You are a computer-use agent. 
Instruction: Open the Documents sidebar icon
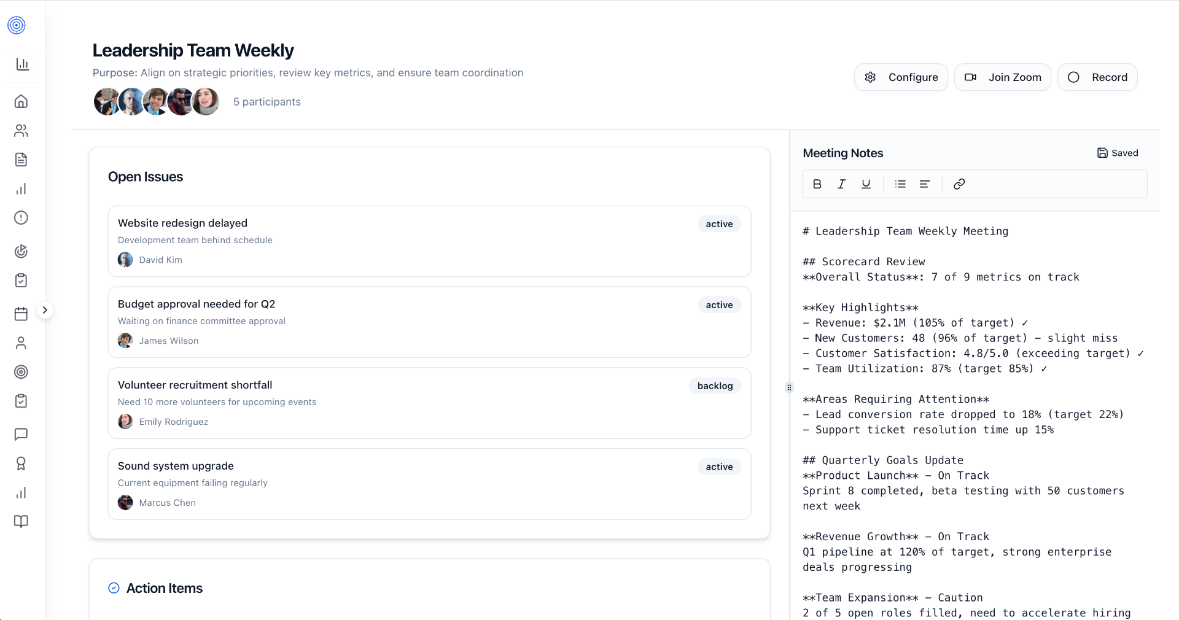tap(21, 160)
